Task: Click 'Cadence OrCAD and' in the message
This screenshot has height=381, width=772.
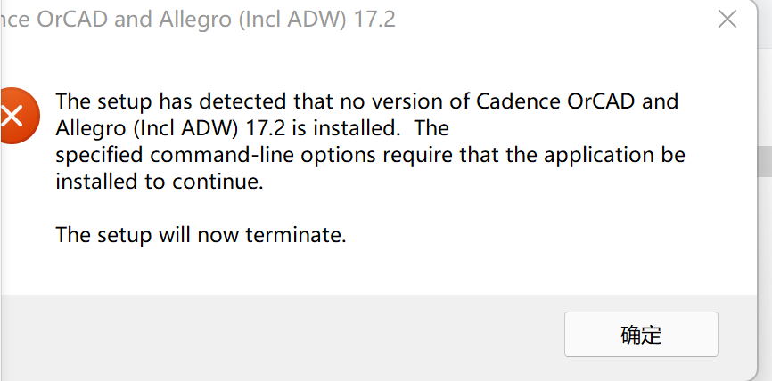Action: click(x=578, y=101)
